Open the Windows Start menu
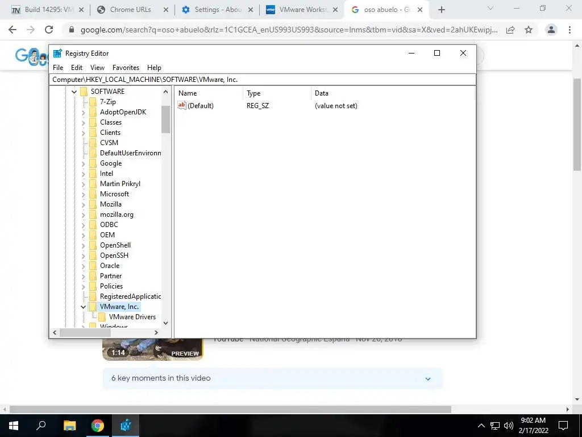 point(14,426)
